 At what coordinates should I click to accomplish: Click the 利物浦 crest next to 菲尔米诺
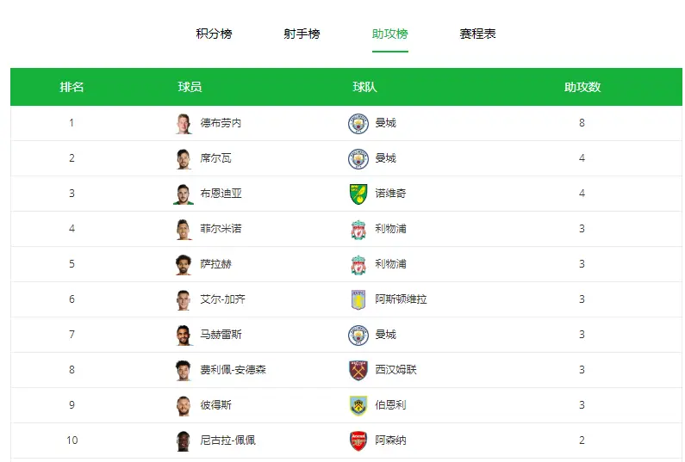(358, 230)
